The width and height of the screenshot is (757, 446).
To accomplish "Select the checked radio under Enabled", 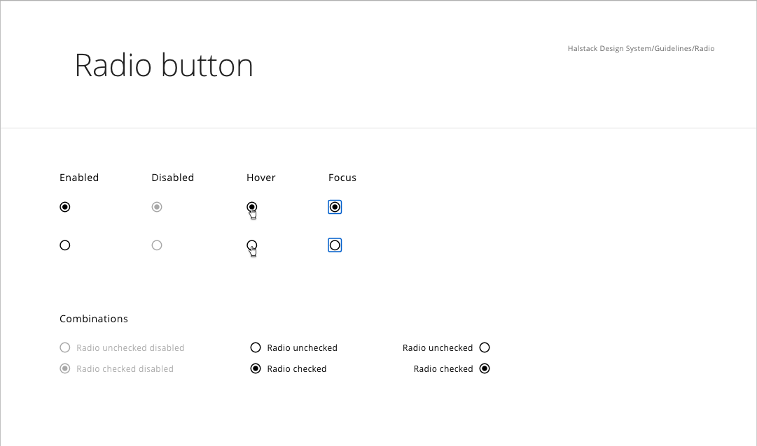I will click(64, 206).
